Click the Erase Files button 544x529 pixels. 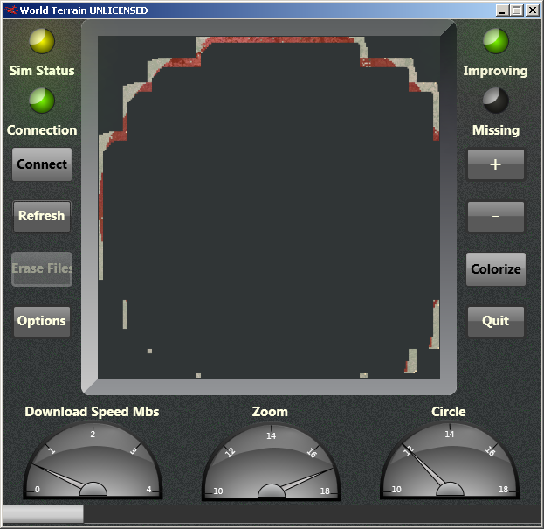pos(42,268)
